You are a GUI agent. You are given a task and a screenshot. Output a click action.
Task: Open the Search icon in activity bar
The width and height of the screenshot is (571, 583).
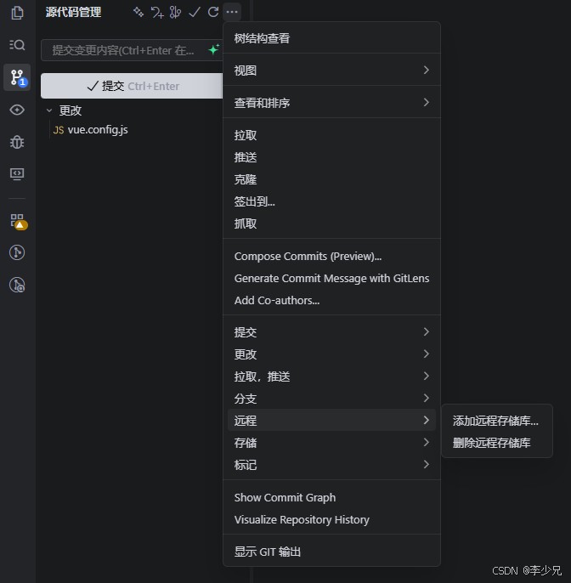pos(17,45)
